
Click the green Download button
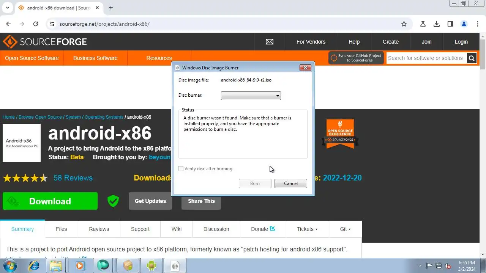coord(50,201)
